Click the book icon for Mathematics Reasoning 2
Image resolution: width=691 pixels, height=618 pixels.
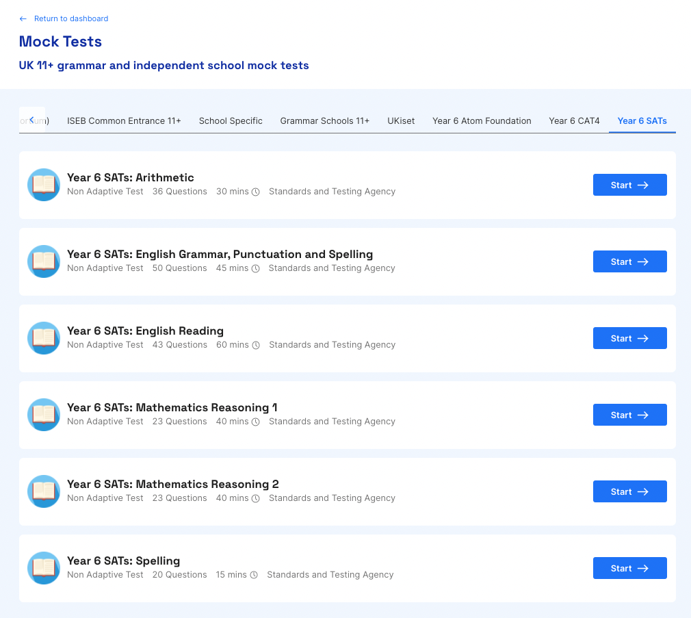pos(44,491)
